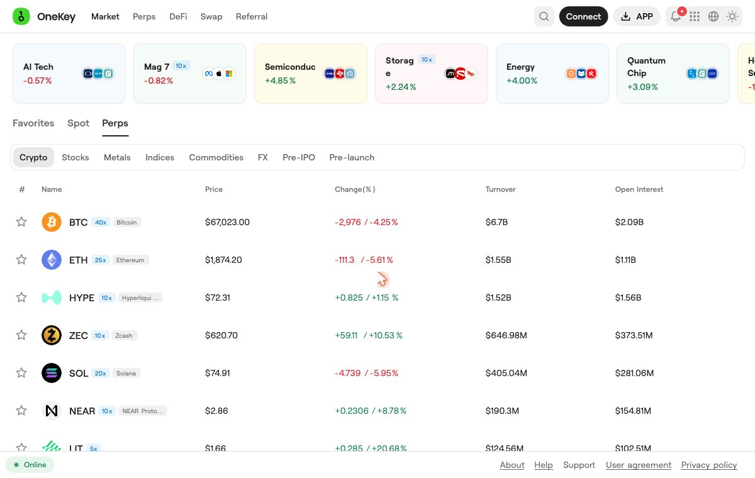The height and width of the screenshot is (478, 755).
Task: Click the OneKey logo icon
Action: click(x=21, y=17)
